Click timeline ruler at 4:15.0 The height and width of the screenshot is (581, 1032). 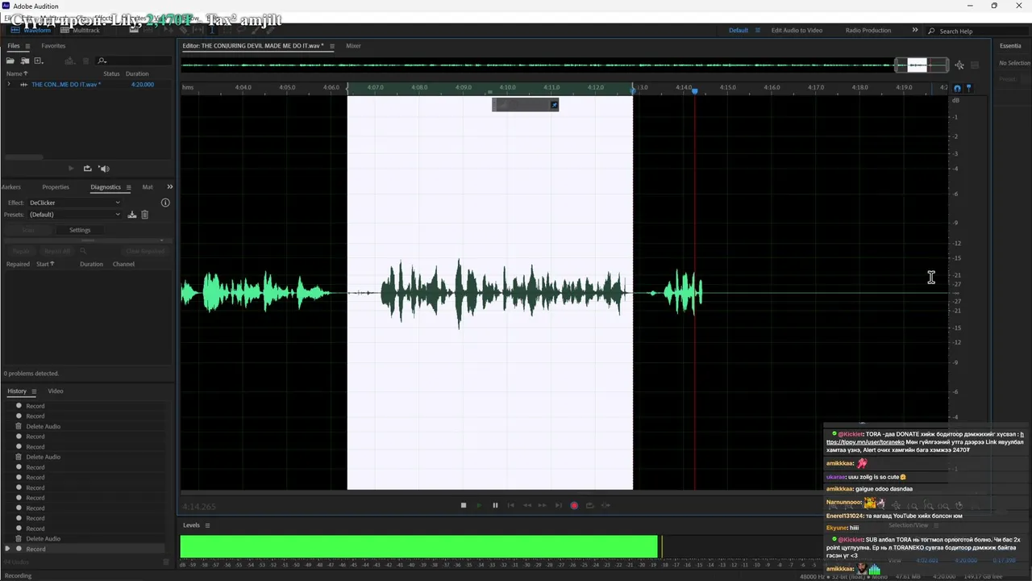coord(727,87)
